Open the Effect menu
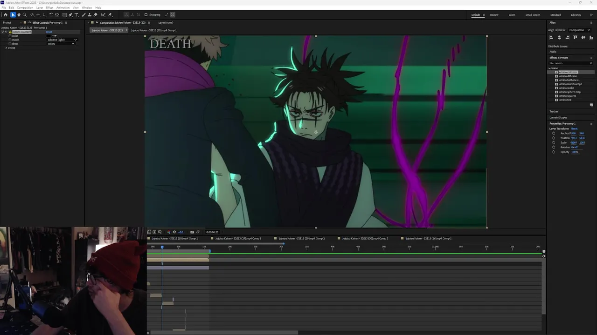 [x=49, y=7]
